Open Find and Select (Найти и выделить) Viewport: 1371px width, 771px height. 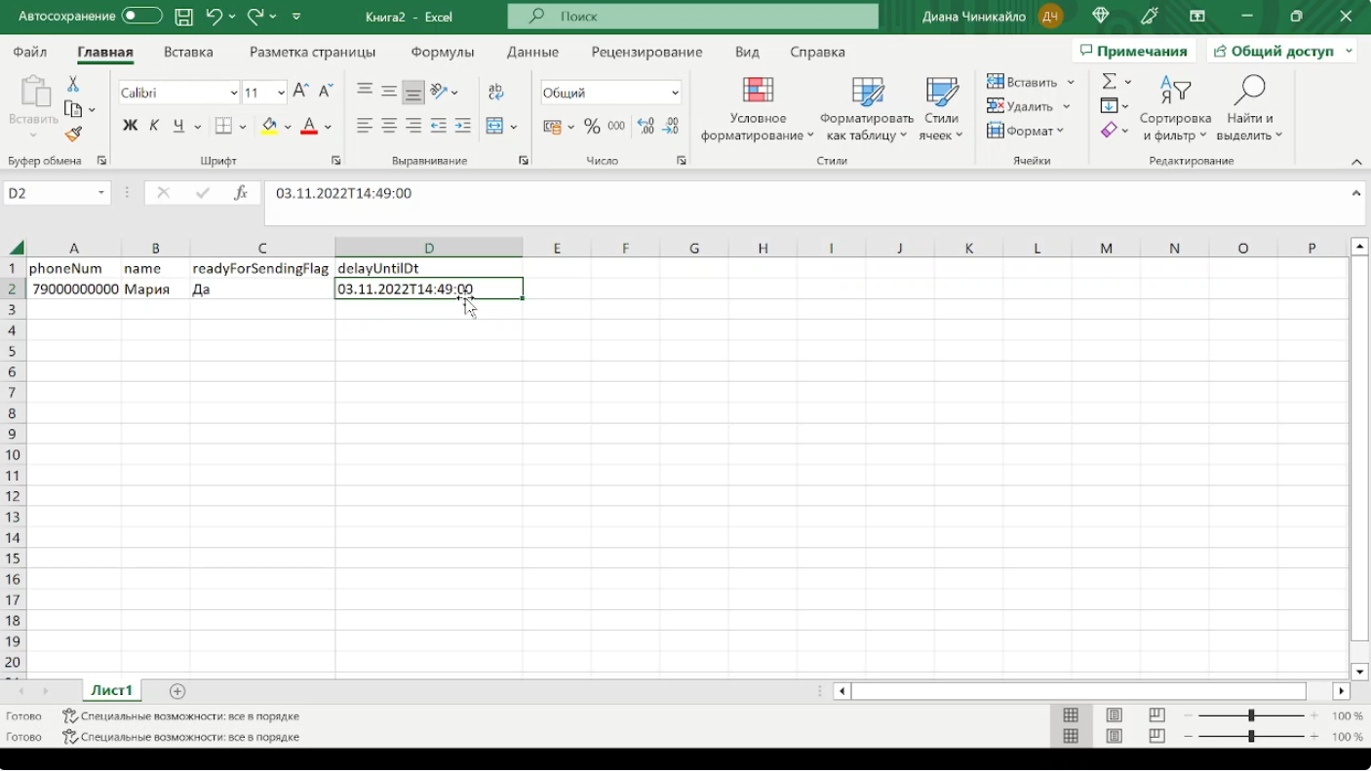pos(1249,109)
